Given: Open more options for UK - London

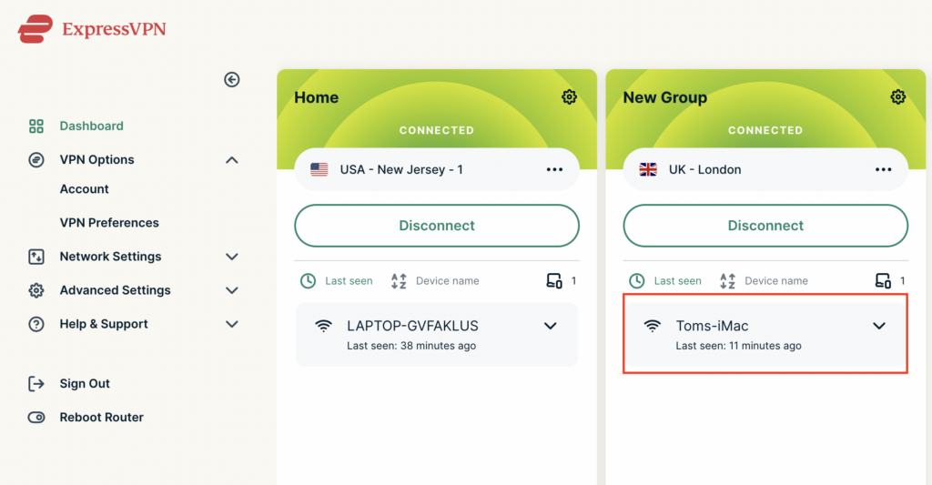Looking at the screenshot, I should pyautogui.click(x=883, y=169).
